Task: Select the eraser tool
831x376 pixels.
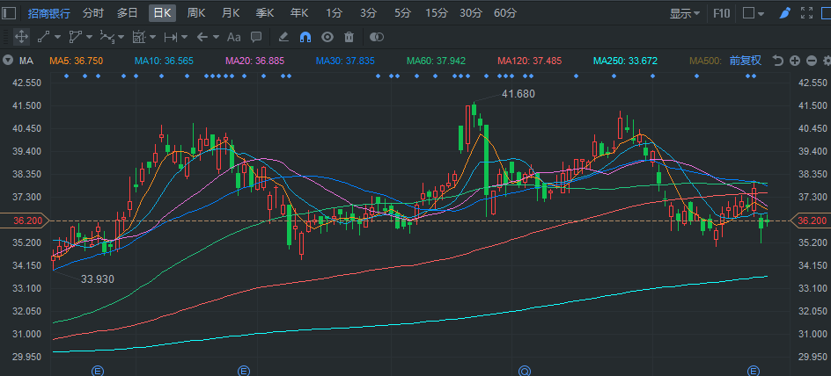Action: point(283,37)
